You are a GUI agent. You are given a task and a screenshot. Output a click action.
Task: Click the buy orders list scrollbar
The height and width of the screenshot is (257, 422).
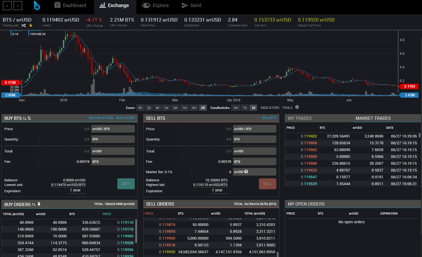tap(136, 231)
